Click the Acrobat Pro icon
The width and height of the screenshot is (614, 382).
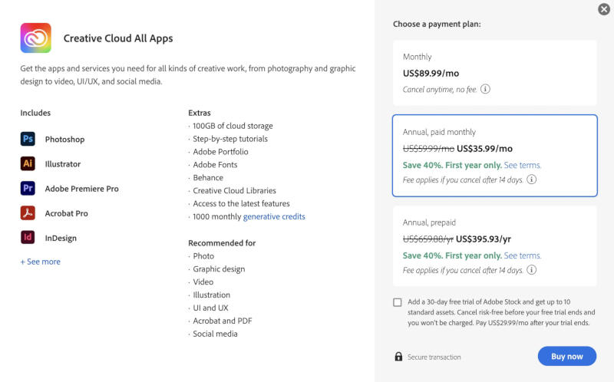click(28, 213)
